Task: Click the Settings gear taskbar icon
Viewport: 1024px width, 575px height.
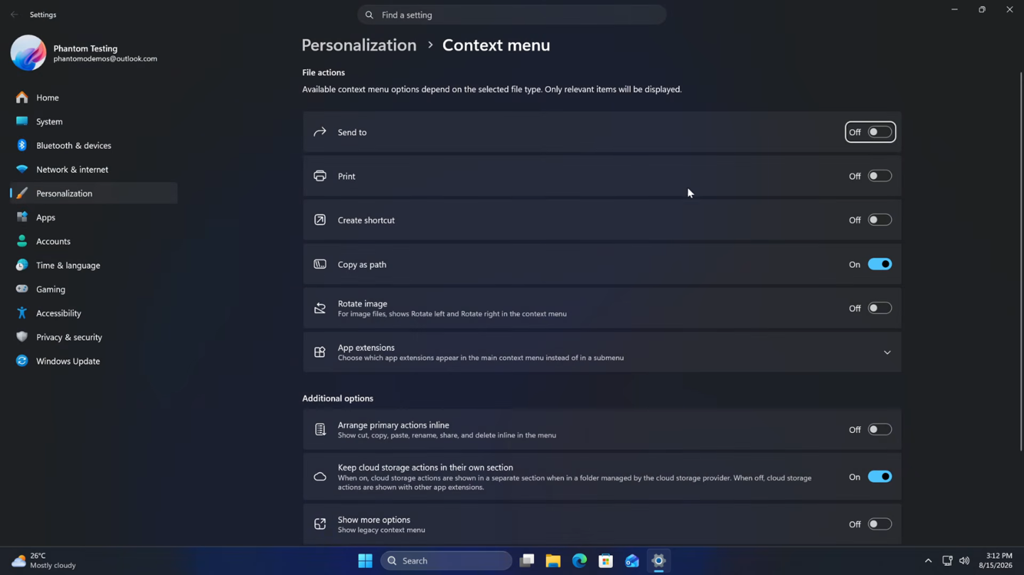Action: tap(658, 561)
